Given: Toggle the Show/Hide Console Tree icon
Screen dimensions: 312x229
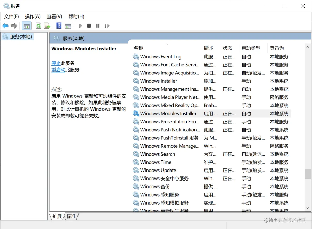Looking at the screenshot, I should (x=26, y=26).
